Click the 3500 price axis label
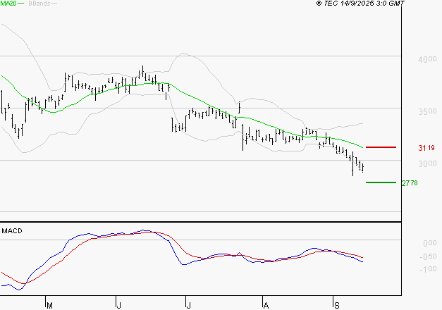The height and width of the screenshot is (310, 442). [x=426, y=112]
